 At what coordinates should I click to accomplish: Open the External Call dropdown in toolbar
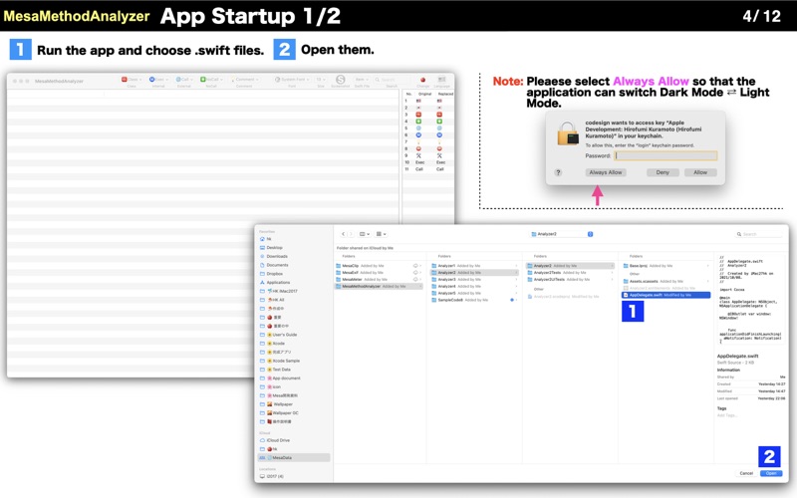184,80
